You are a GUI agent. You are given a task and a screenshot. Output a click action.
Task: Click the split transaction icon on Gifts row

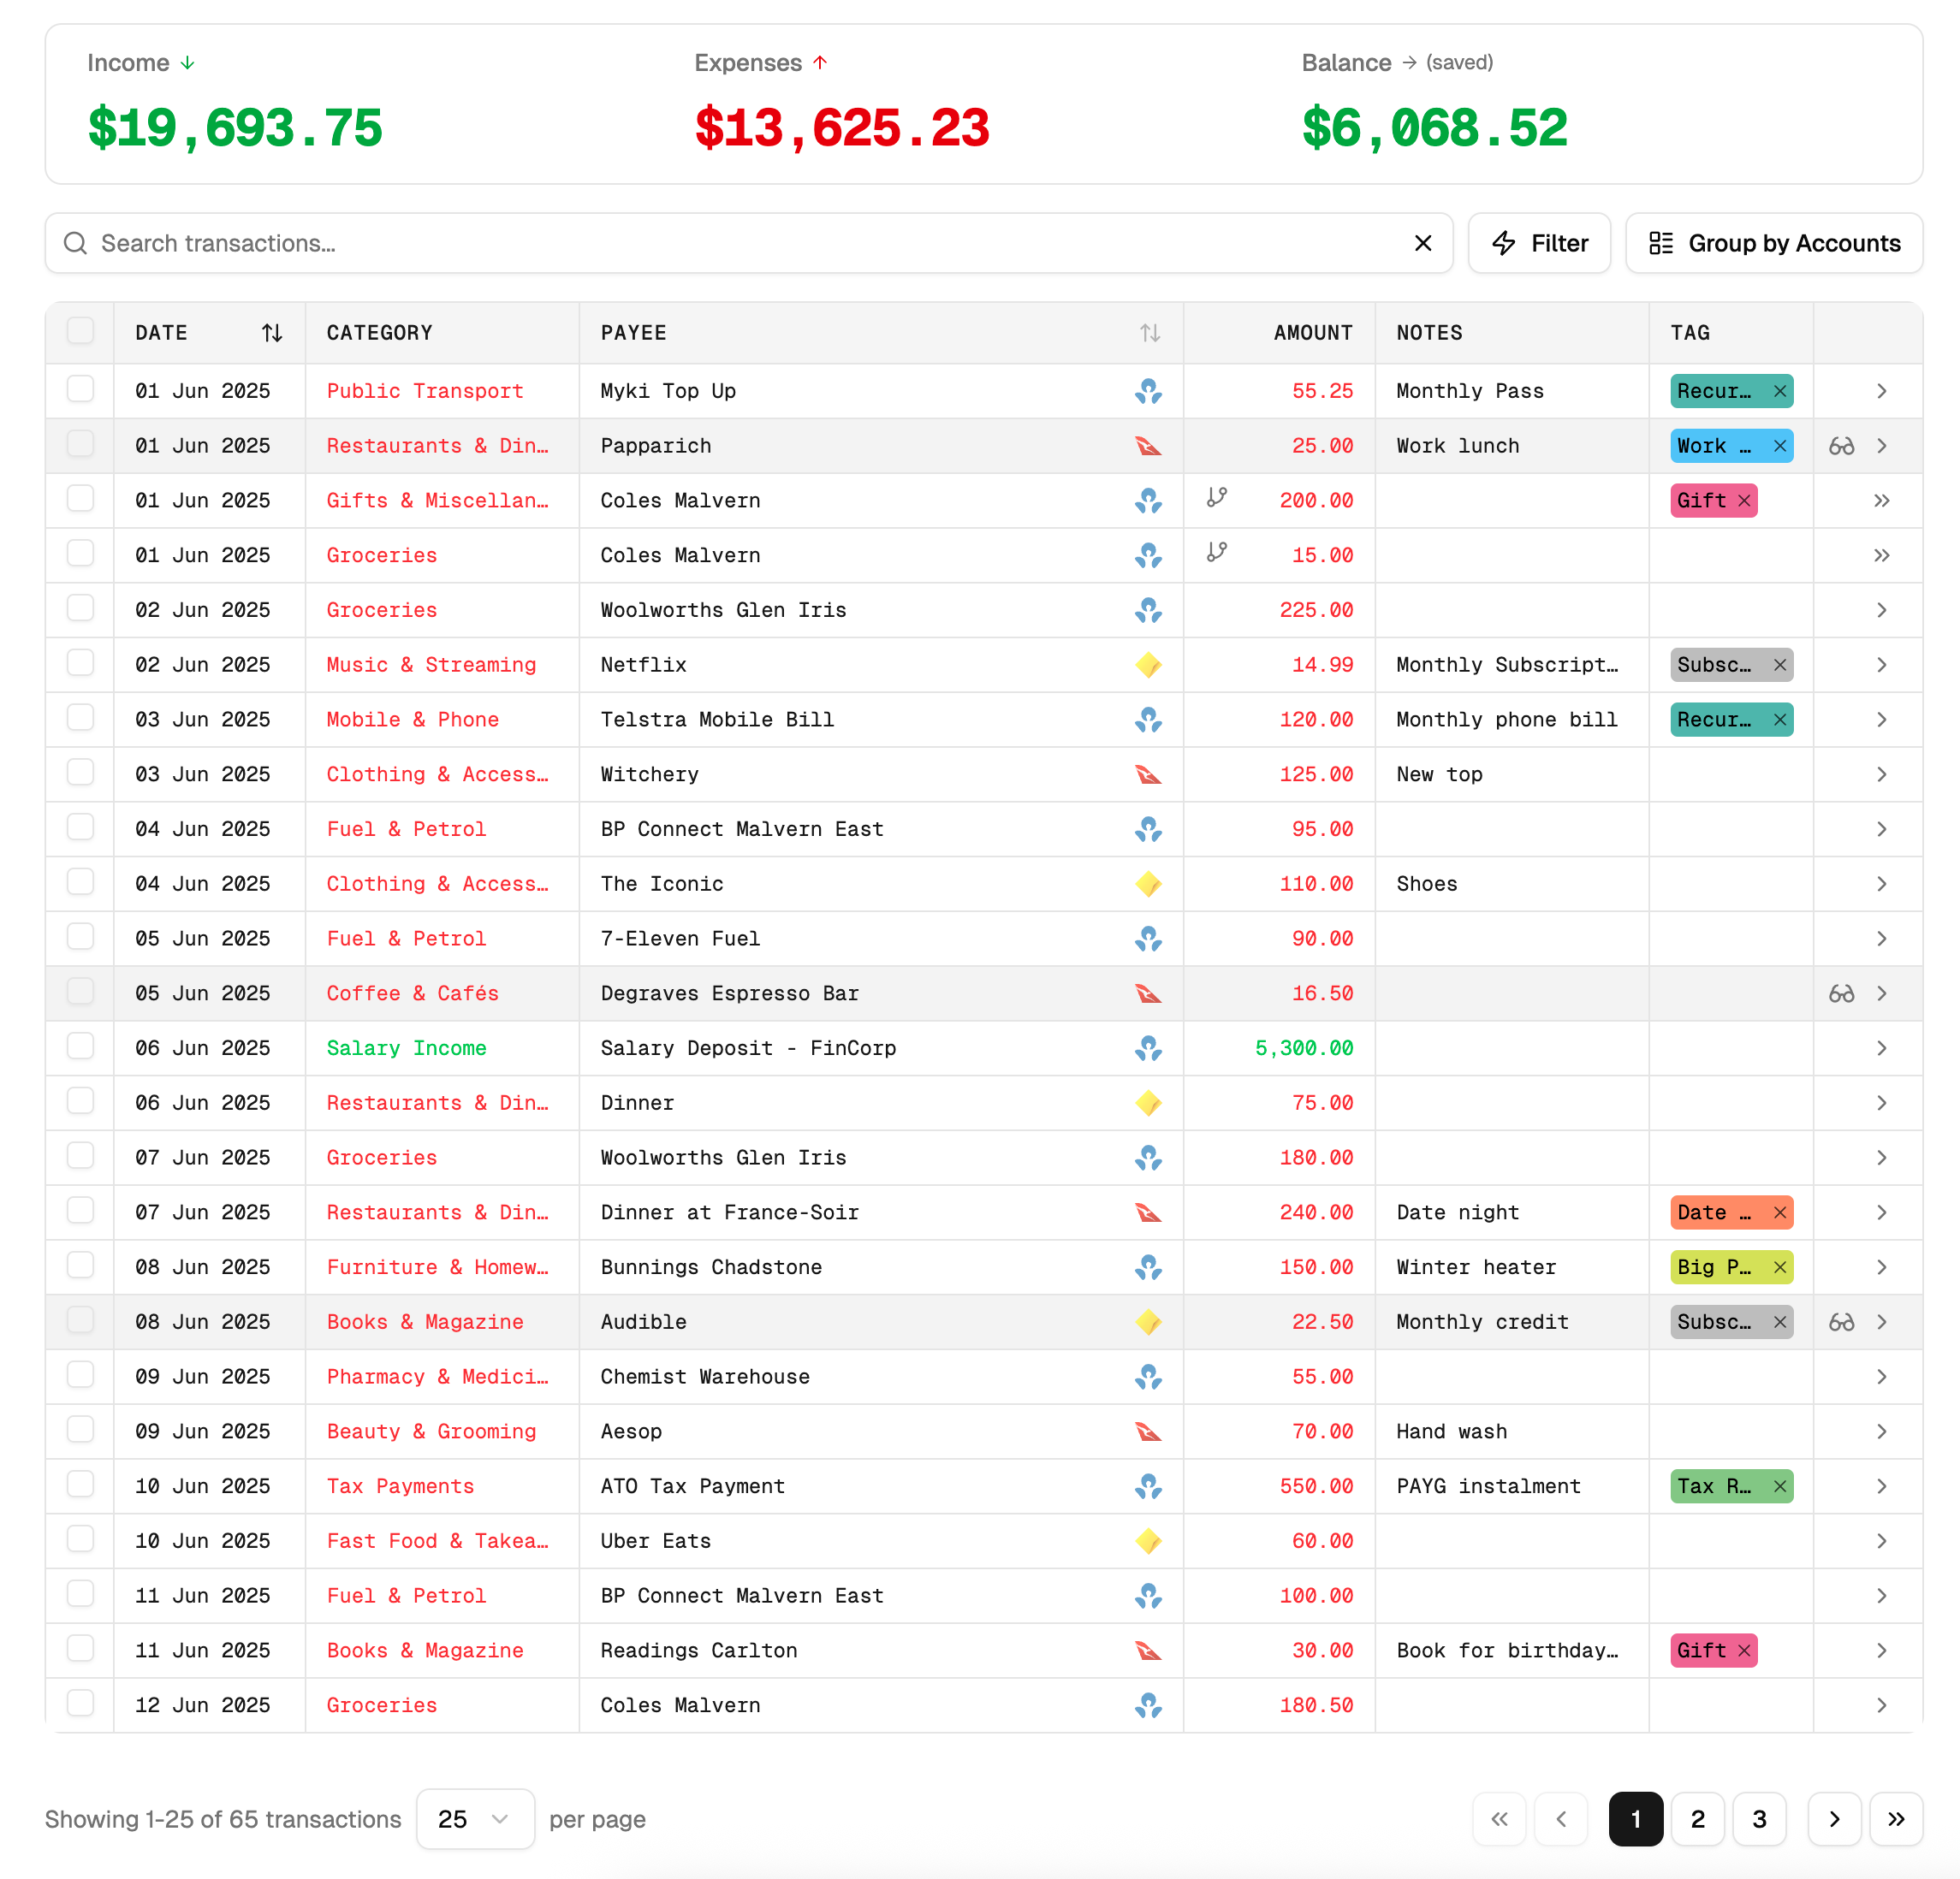tap(1218, 500)
